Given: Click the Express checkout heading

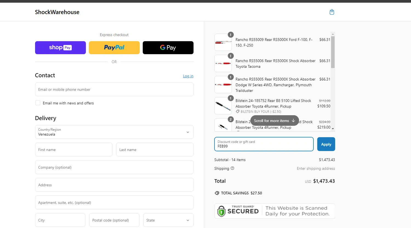Looking at the screenshot, I should click(x=114, y=35).
